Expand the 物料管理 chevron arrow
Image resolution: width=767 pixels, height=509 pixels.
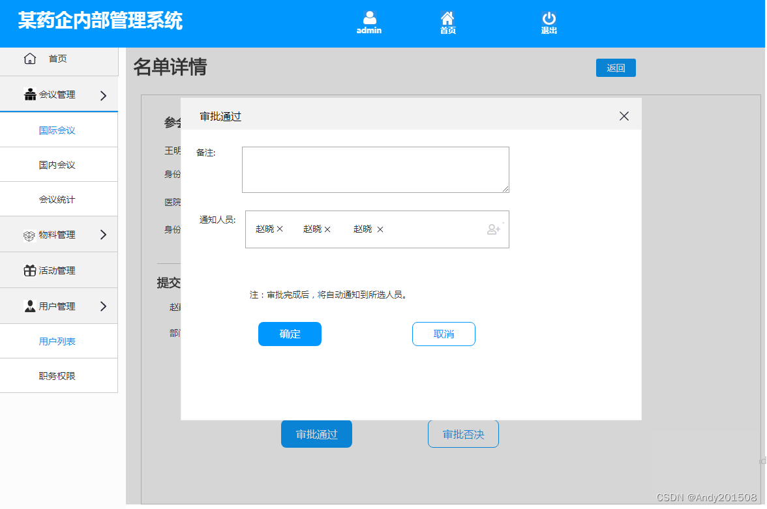(102, 235)
